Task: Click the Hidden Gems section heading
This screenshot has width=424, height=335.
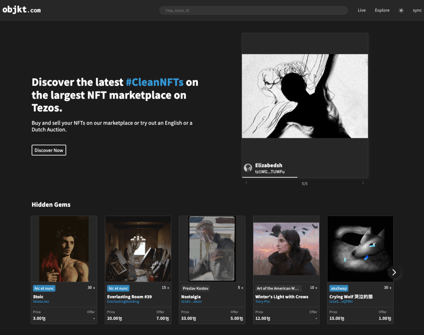Action: click(x=51, y=205)
